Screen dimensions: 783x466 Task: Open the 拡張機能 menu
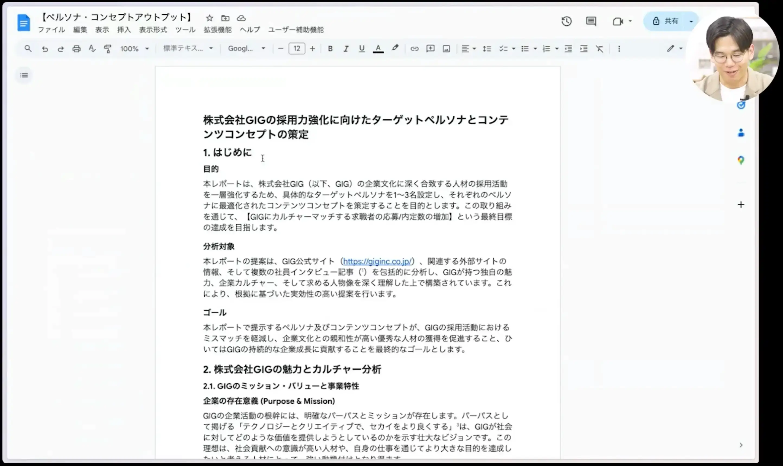(218, 30)
